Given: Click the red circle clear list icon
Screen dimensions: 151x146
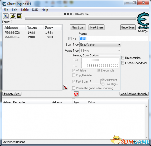Looking at the screenshot, I should [x=76, y=94].
